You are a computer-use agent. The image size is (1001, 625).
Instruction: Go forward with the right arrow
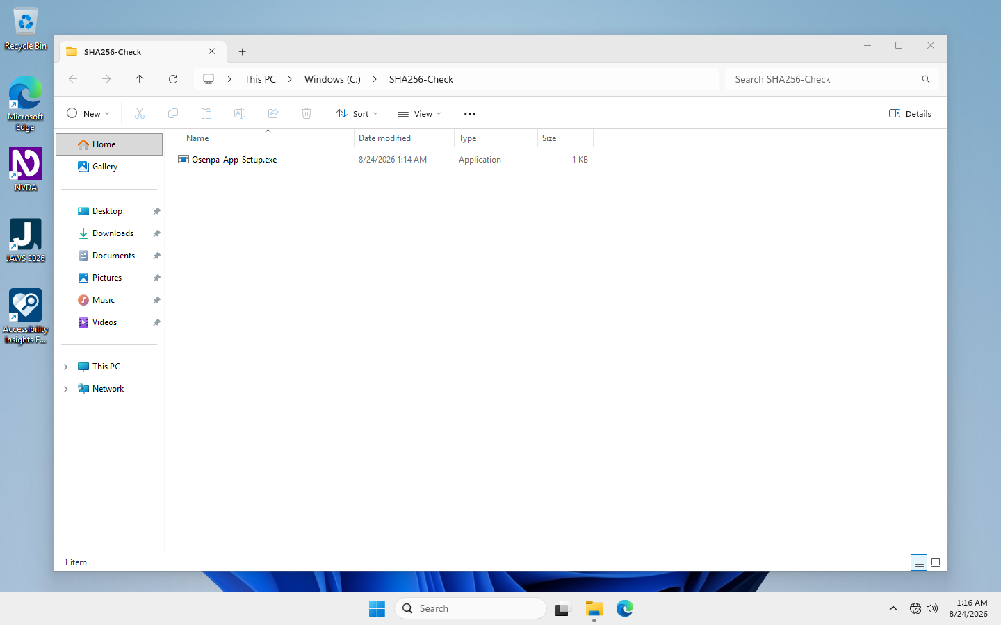click(x=106, y=79)
